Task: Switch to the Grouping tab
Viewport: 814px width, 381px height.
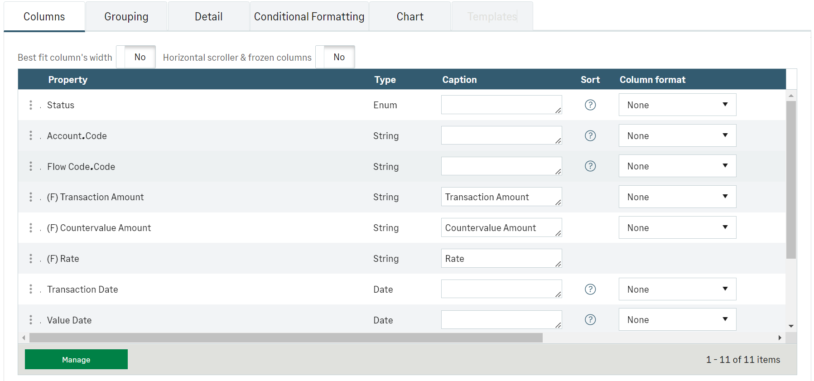Action: pos(126,17)
